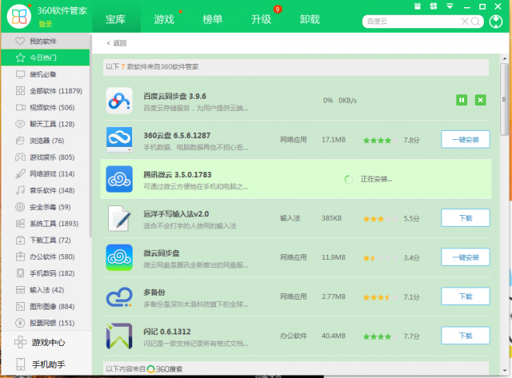Click the scroll up arrow of results list
The height and width of the screenshot is (378, 512).
coord(505,59)
